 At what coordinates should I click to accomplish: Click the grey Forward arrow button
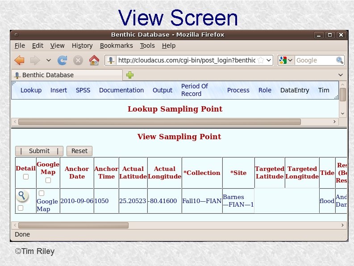(35, 60)
